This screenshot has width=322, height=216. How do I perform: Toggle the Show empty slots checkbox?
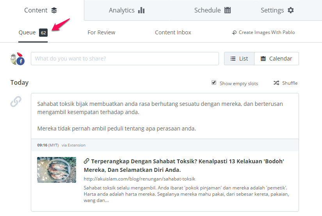(x=214, y=83)
